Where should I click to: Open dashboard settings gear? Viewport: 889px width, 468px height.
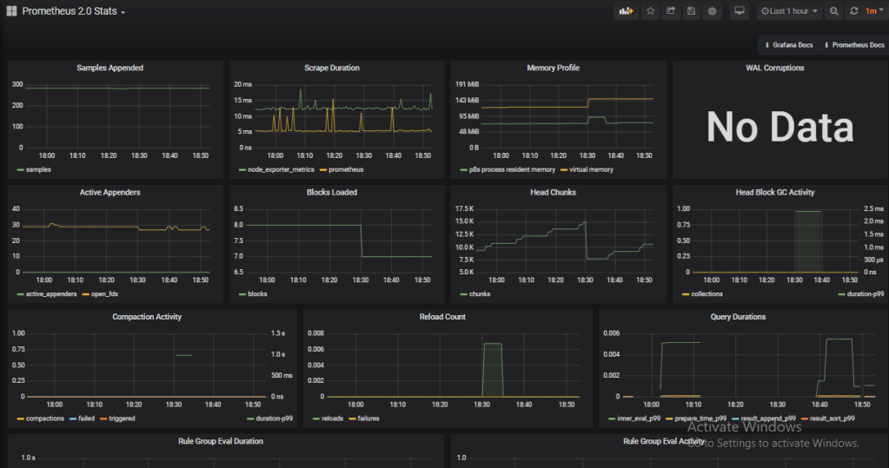713,11
